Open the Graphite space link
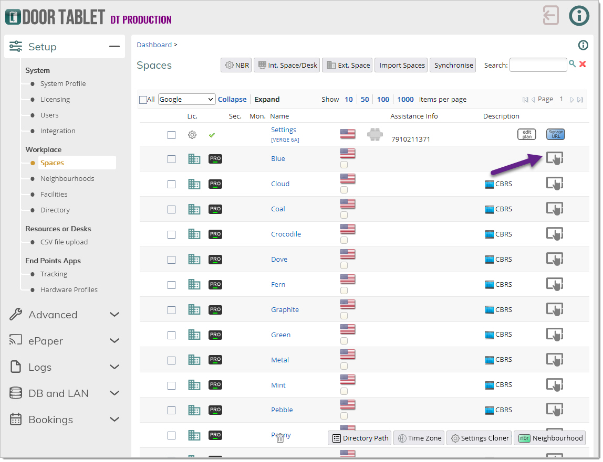The width and height of the screenshot is (603, 462). click(x=285, y=309)
